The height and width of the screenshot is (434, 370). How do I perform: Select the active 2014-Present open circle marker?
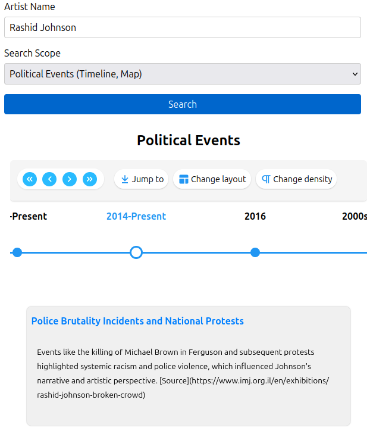[136, 252]
